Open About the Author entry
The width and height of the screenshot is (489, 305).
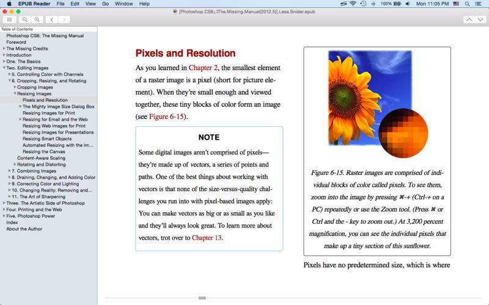click(x=24, y=229)
